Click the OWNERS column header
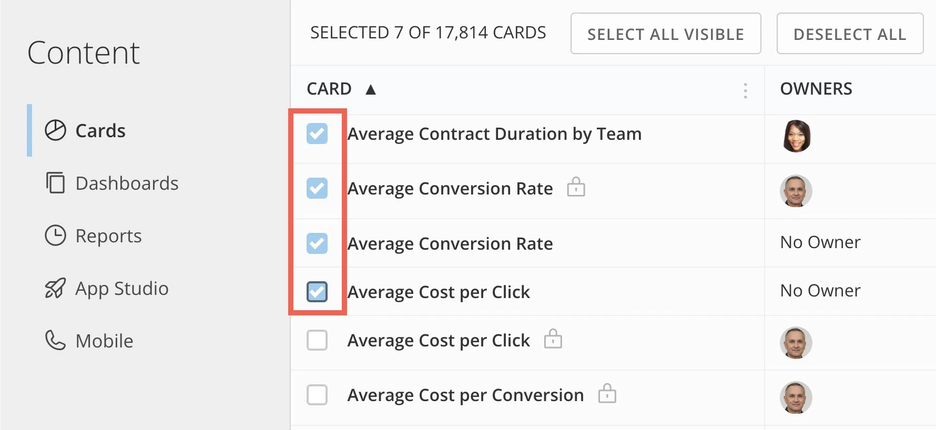The height and width of the screenshot is (430, 936). 816,89
